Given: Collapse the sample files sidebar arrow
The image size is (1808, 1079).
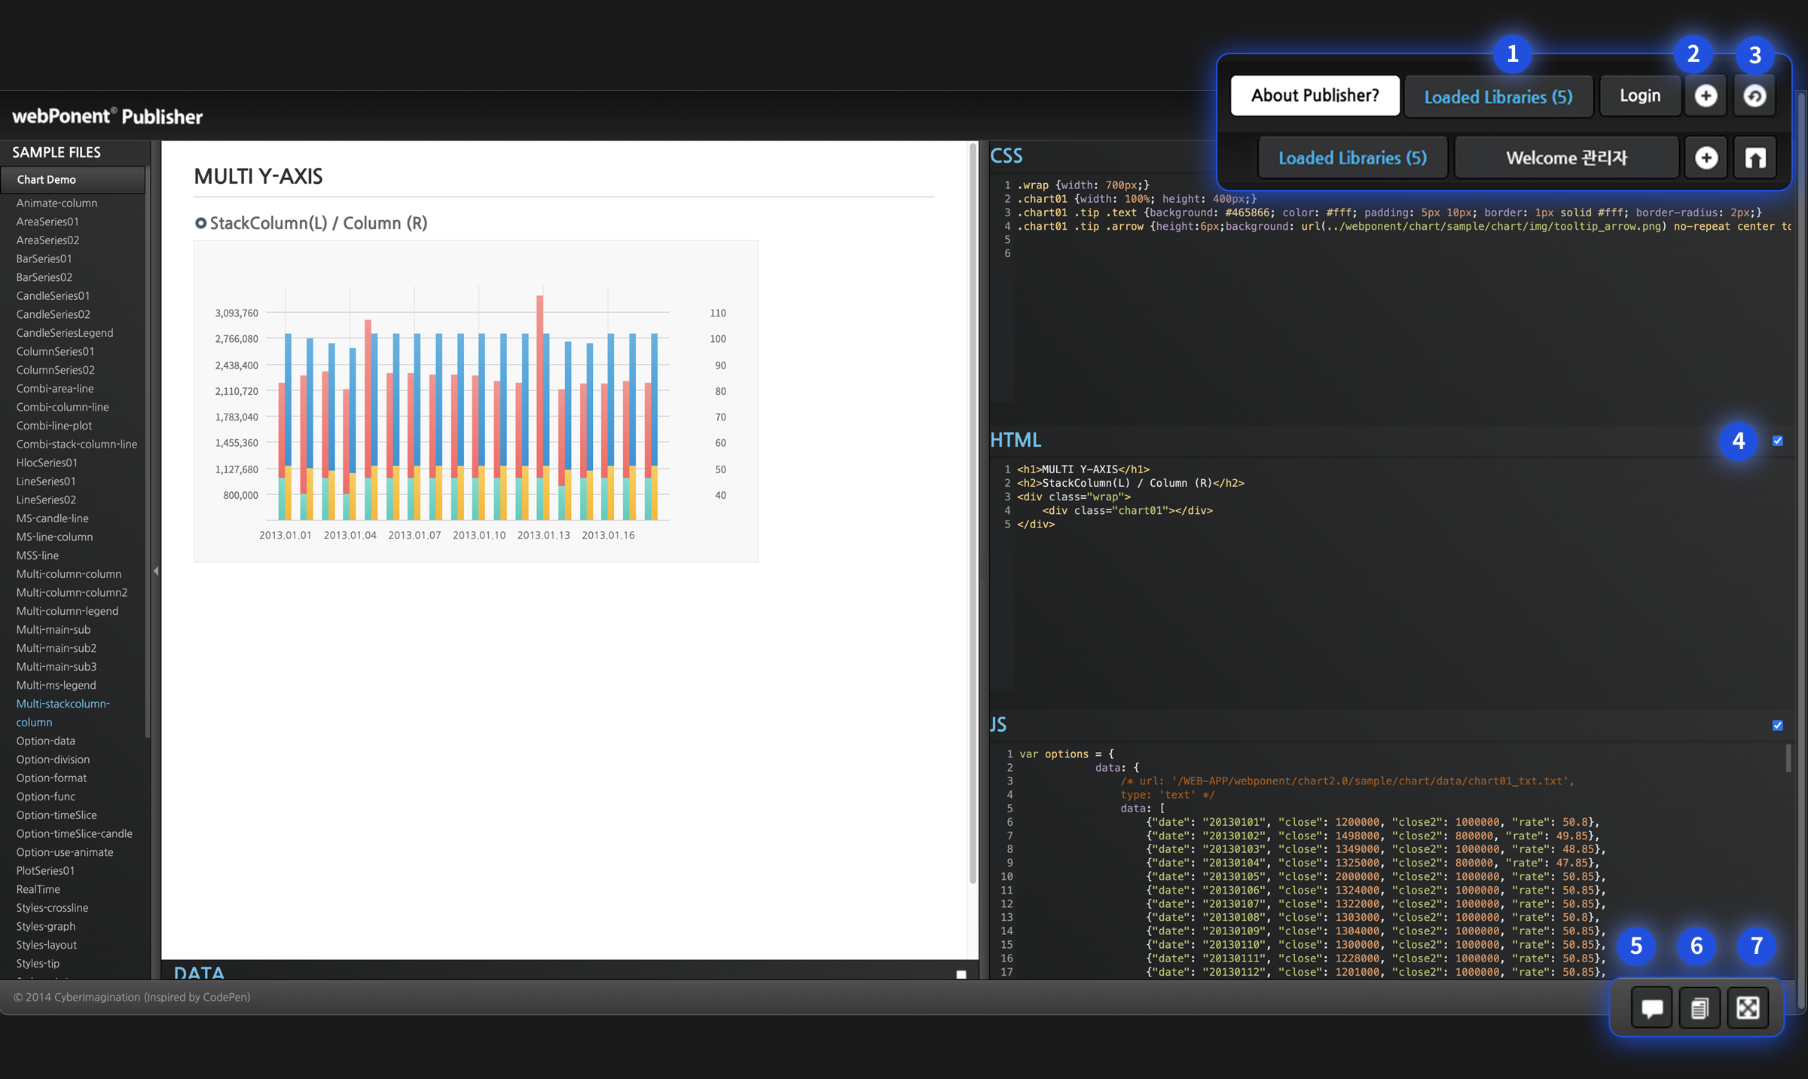Looking at the screenshot, I should coord(156,571).
